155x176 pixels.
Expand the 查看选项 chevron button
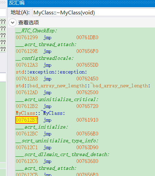click(12, 23)
